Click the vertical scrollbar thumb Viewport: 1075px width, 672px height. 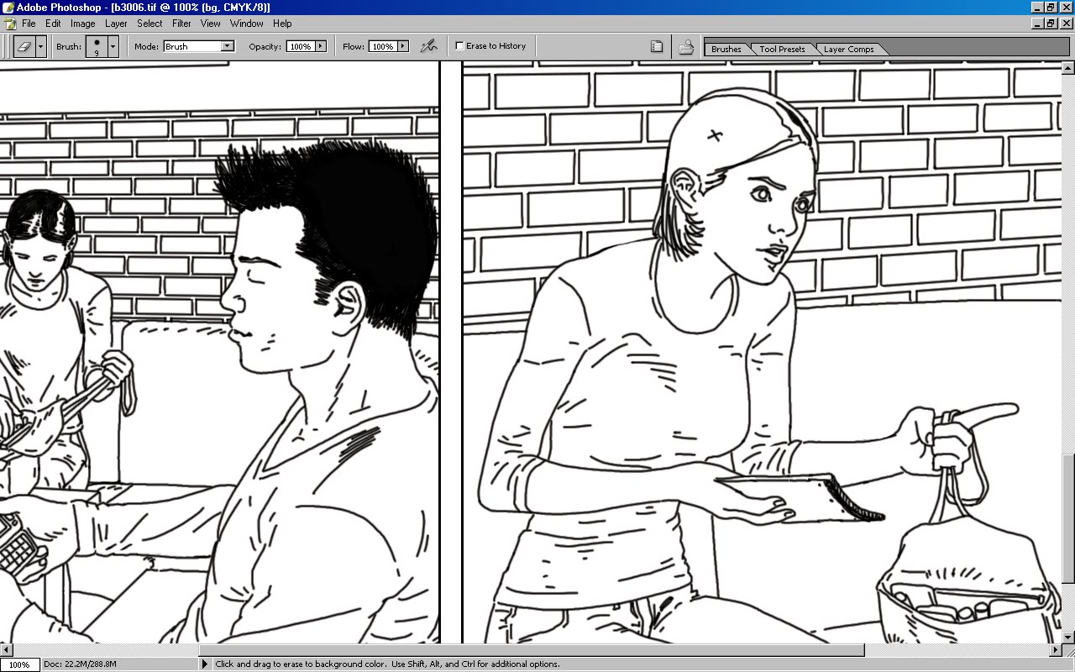click(x=1068, y=517)
